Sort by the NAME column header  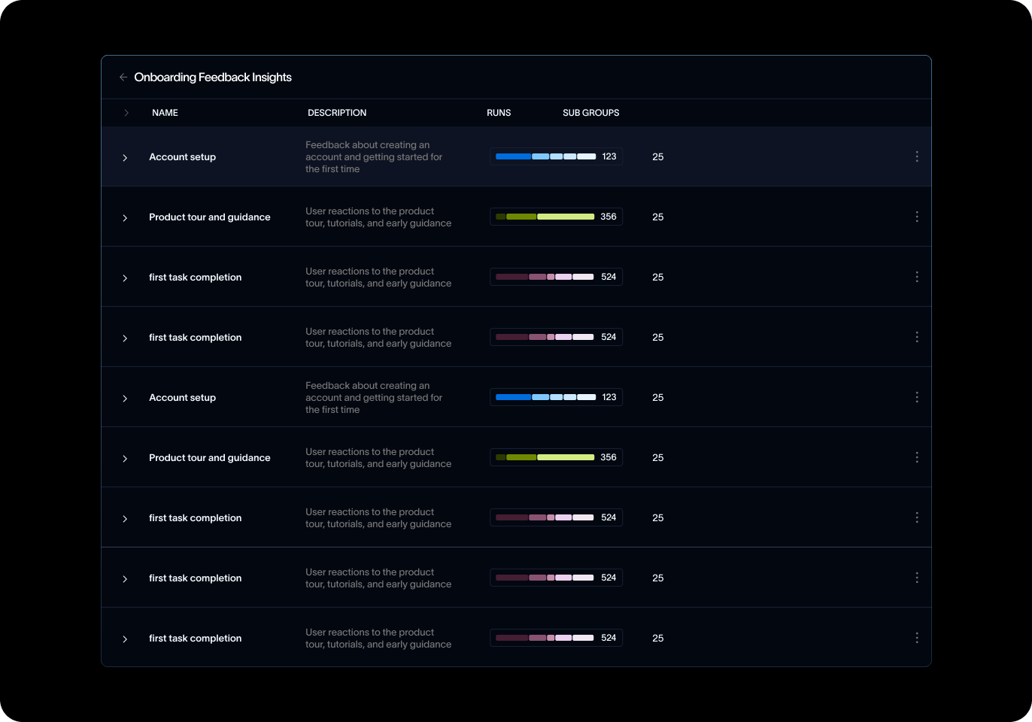[165, 113]
